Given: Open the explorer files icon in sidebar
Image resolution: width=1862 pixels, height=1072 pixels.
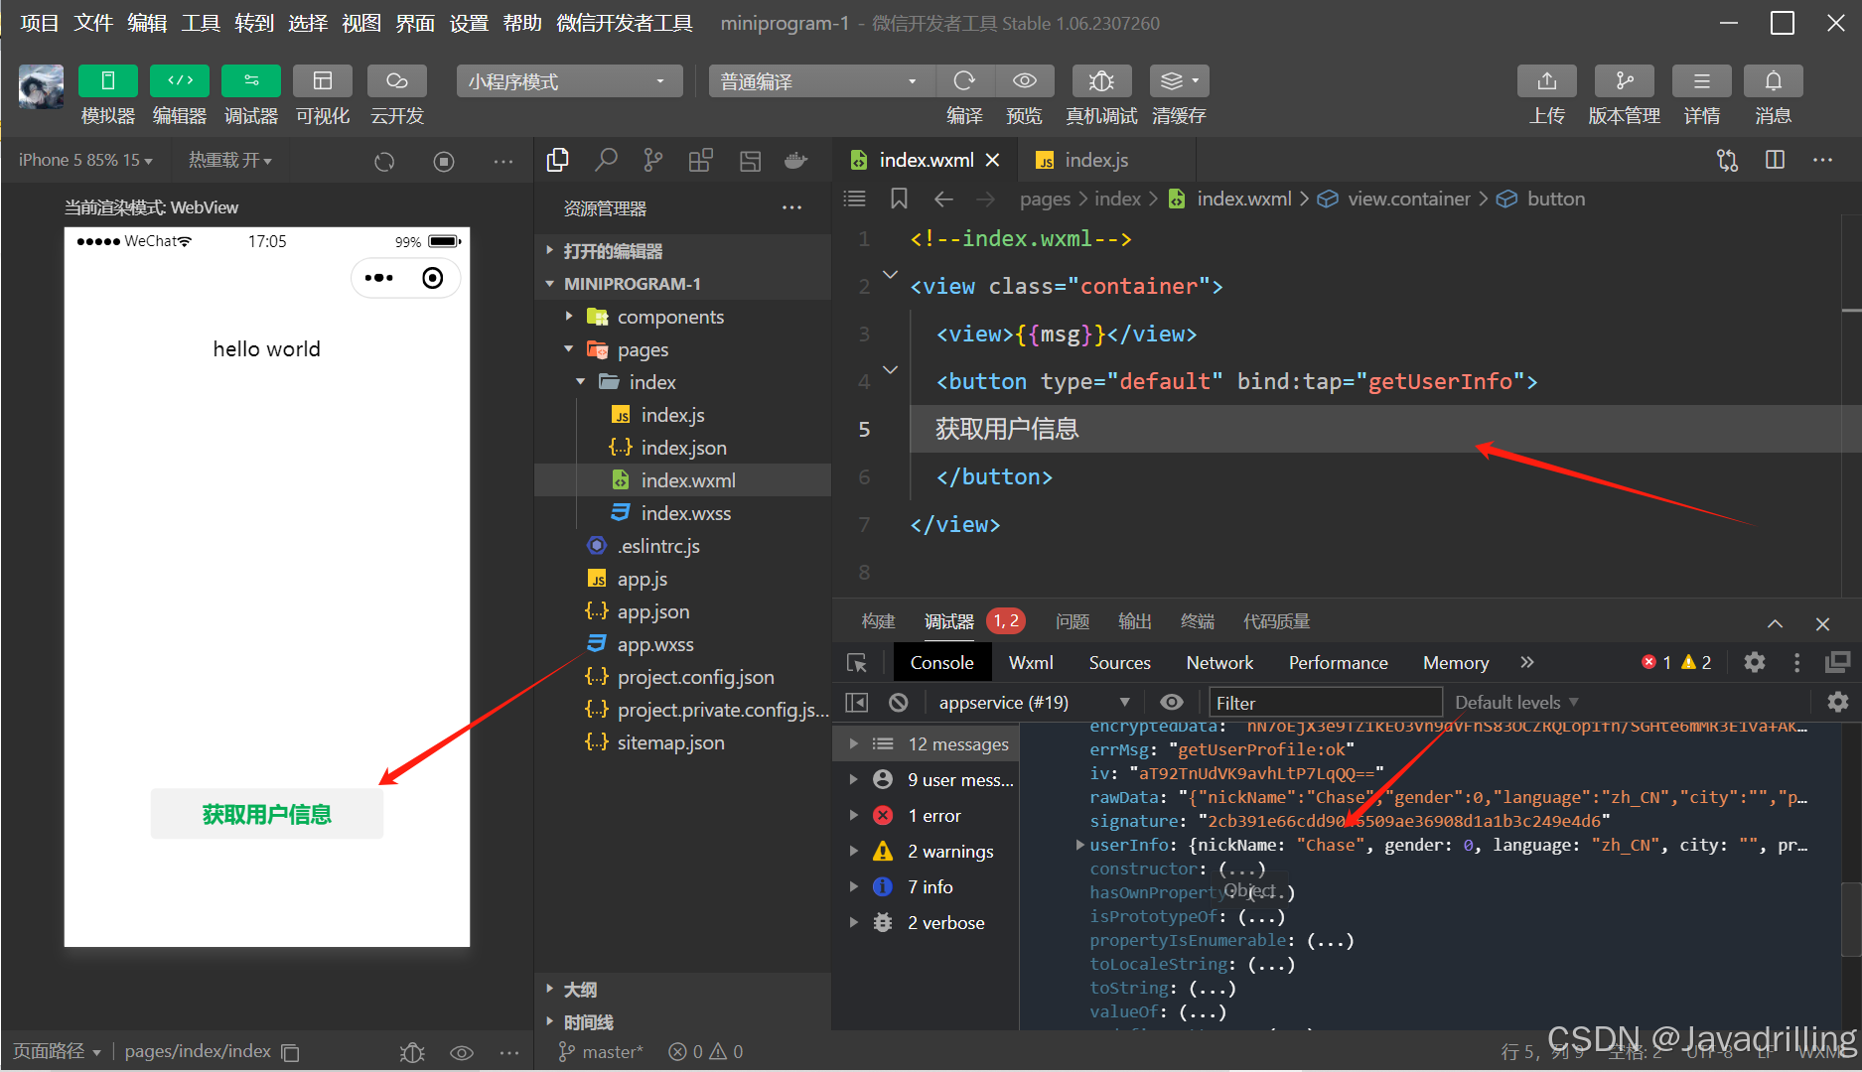Looking at the screenshot, I should click(x=558, y=160).
